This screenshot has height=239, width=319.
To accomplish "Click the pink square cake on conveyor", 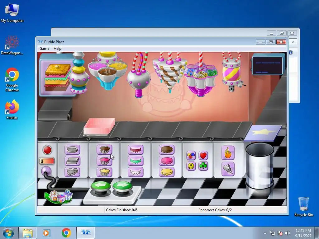I will (x=99, y=126).
